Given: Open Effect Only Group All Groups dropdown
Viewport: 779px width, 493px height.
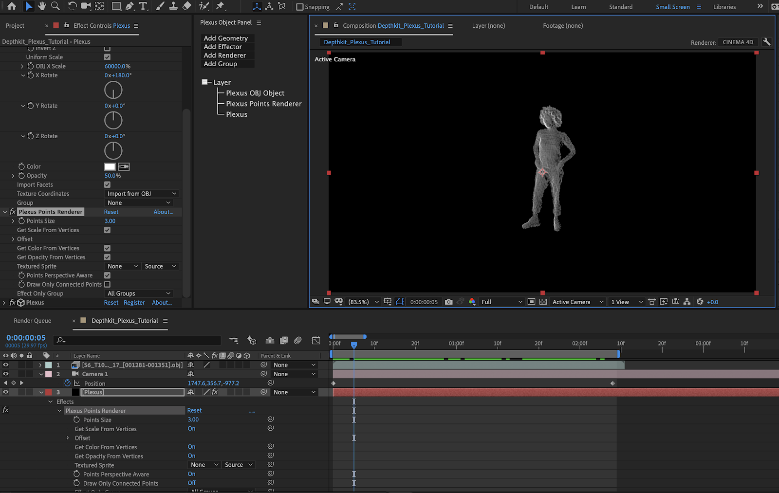Looking at the screenshot, I should (139, 293).
